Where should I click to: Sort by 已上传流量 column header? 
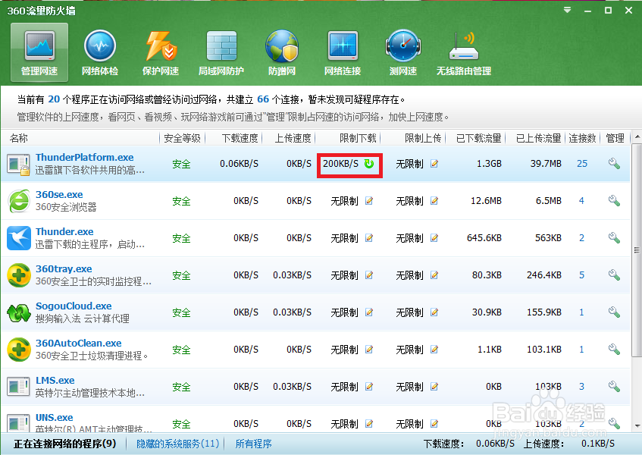pos(538,139)
